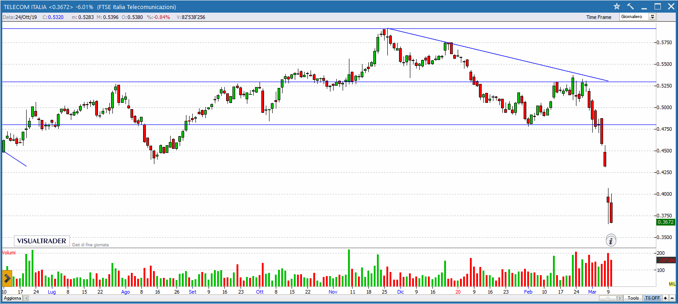Click the Dati di fine giornata note
This screenshot has height=304, width=678.
(x=90, y=245)
